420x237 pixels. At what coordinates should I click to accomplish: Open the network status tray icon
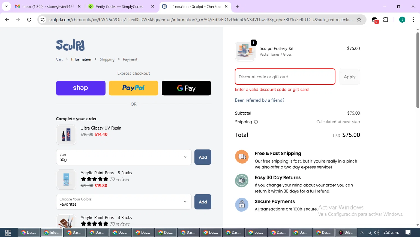pyautogui.click(x=370, y=233)
